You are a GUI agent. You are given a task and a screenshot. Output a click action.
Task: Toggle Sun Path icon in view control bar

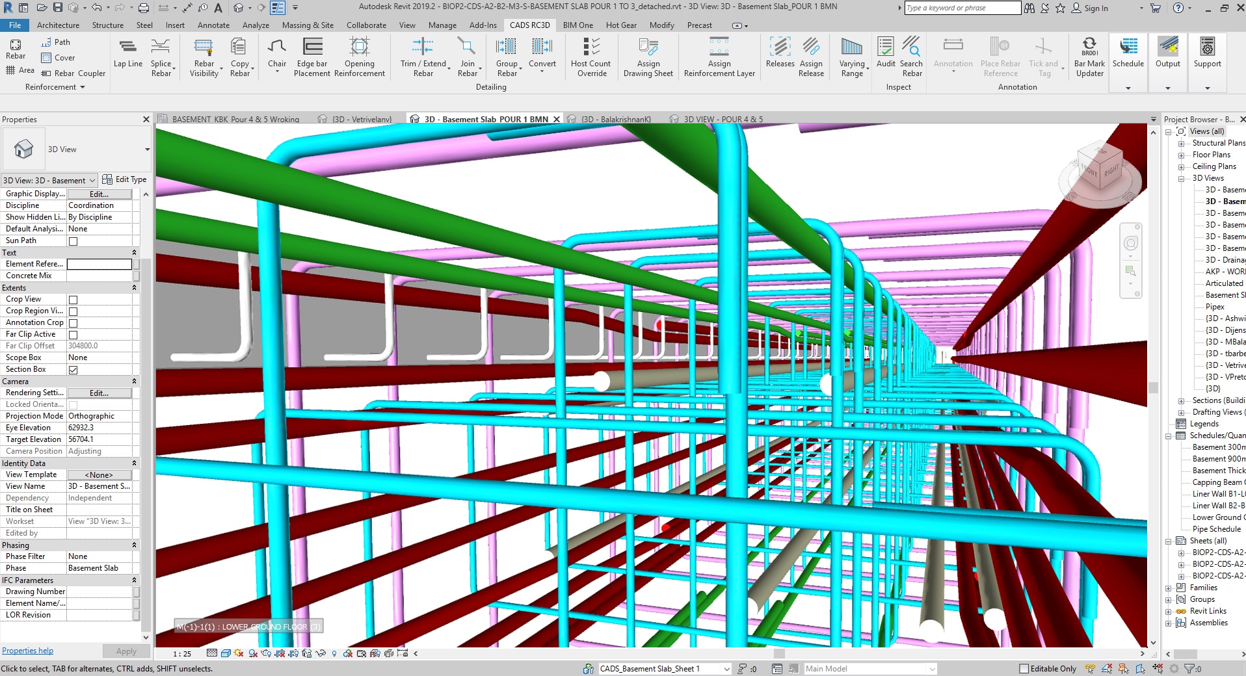click(239, 653)
